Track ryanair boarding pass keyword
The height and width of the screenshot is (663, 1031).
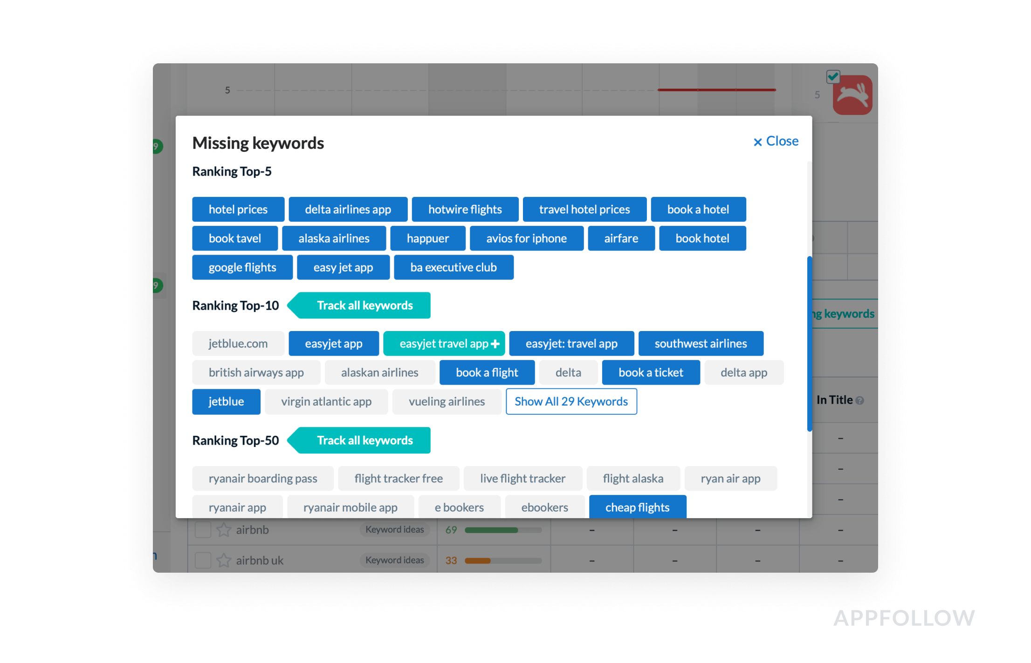click(263, 479)
